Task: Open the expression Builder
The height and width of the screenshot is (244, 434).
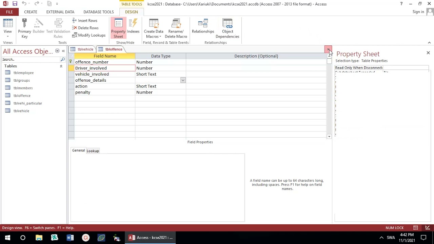Action: 39,26
